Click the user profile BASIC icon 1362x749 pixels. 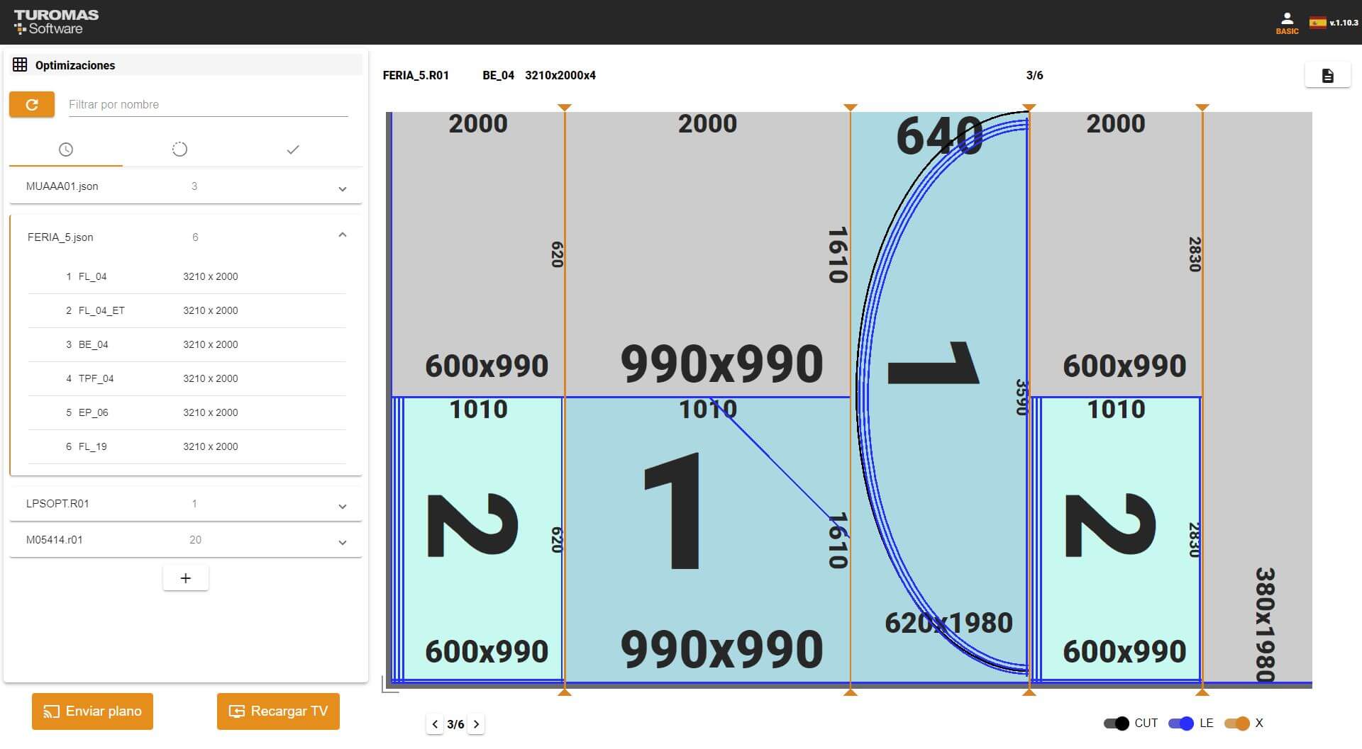(x=1287, y=22)
